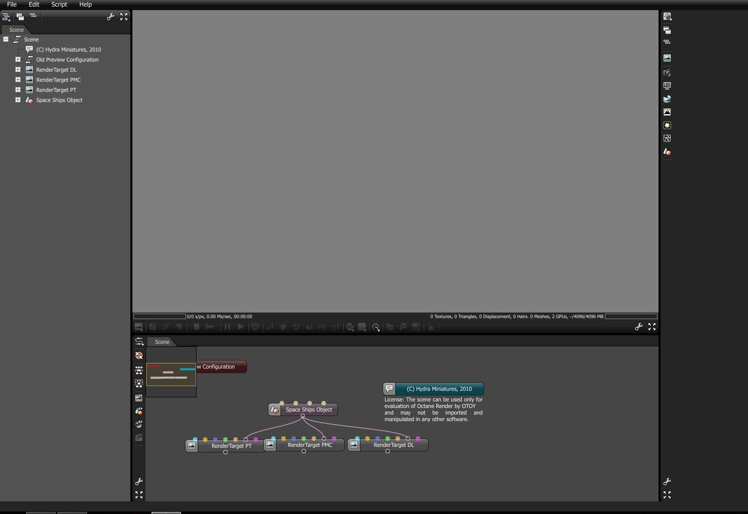748x514 pixels.
Task: Click the collapse all icon in the outliner toolbar
Action: point(33,16)
